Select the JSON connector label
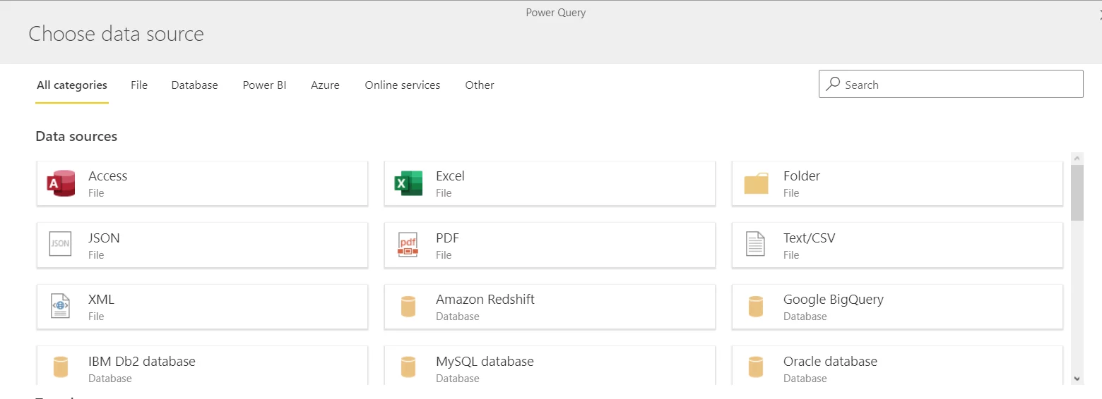1102x399 pixels. [104, 238]
